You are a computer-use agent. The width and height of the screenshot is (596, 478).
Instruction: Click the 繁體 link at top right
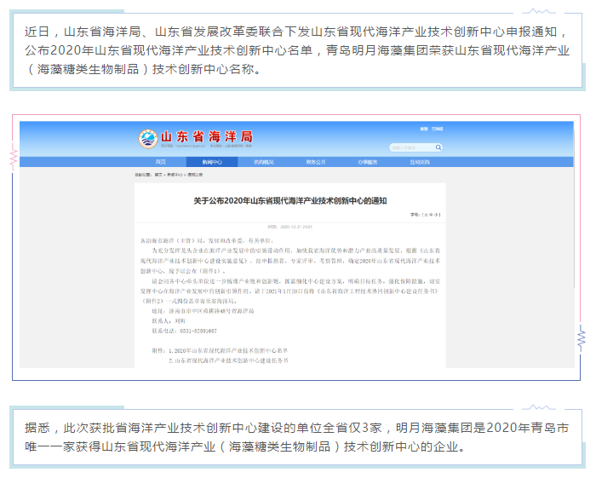(x=424, y=130)
